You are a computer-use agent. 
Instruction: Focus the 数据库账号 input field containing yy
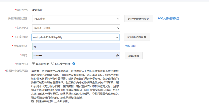76,46
